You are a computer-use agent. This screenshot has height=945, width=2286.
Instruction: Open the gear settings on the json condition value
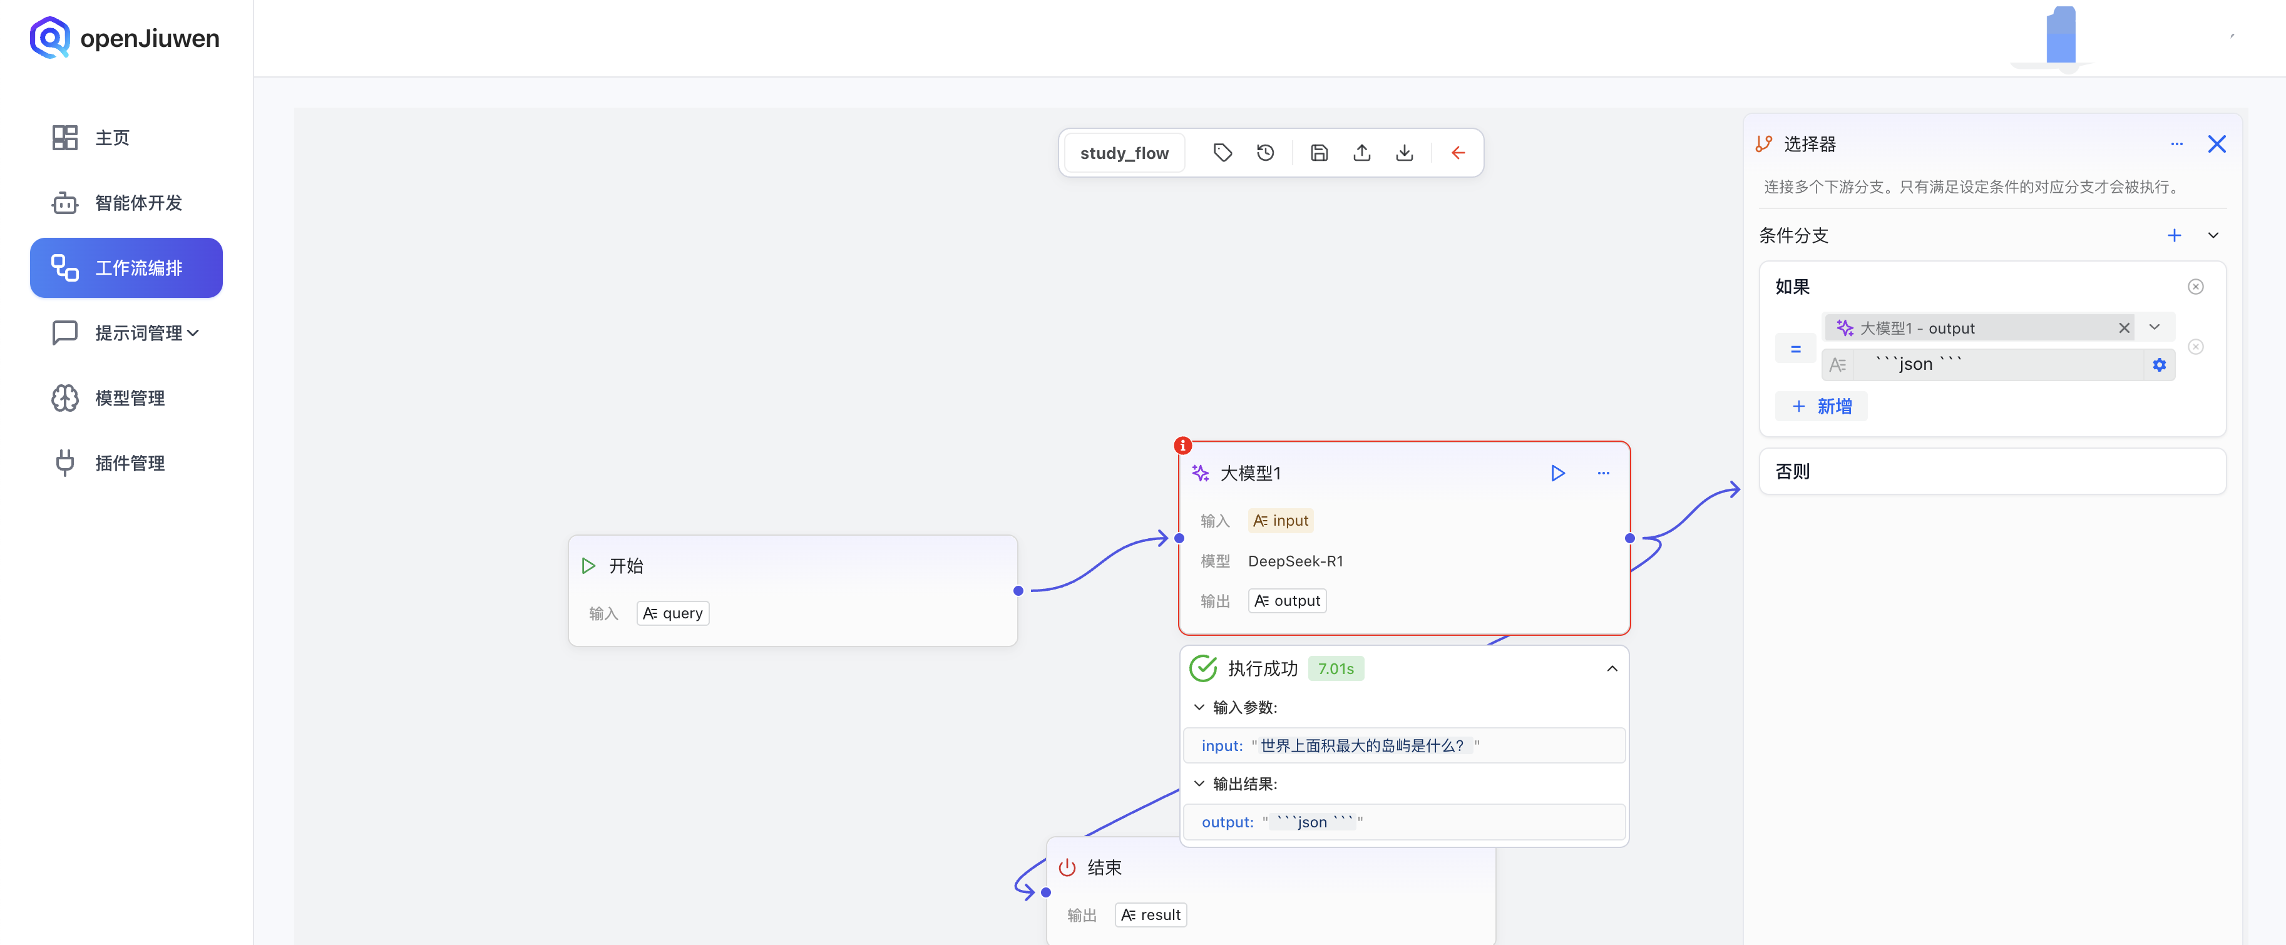pyautogui.click(x=2159, y=364)
